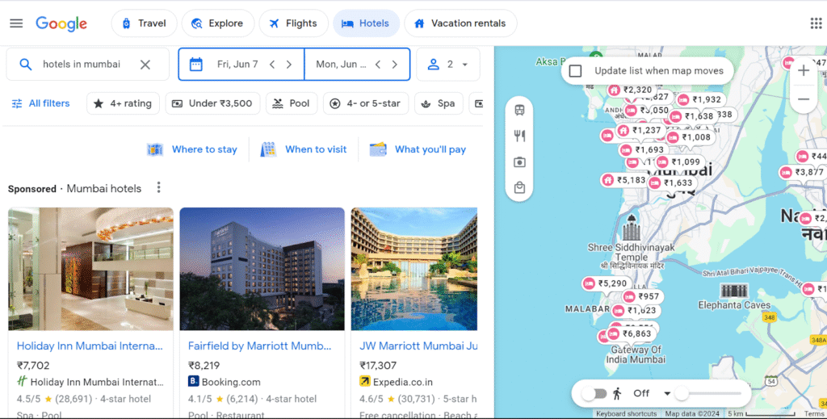Select the Hotels tab
Image resolution: width=827 pixels, height=419 pixels.
(366, 23)
